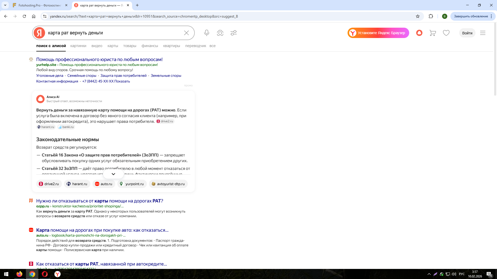Open Alice assistant icon in header
The image size is (497, 279).
[419, 33]
